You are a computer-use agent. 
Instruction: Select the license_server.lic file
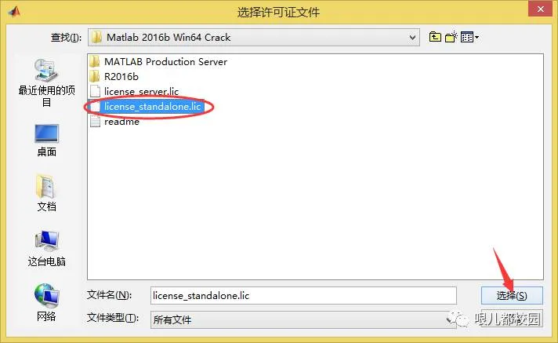(x=134, y=92)
